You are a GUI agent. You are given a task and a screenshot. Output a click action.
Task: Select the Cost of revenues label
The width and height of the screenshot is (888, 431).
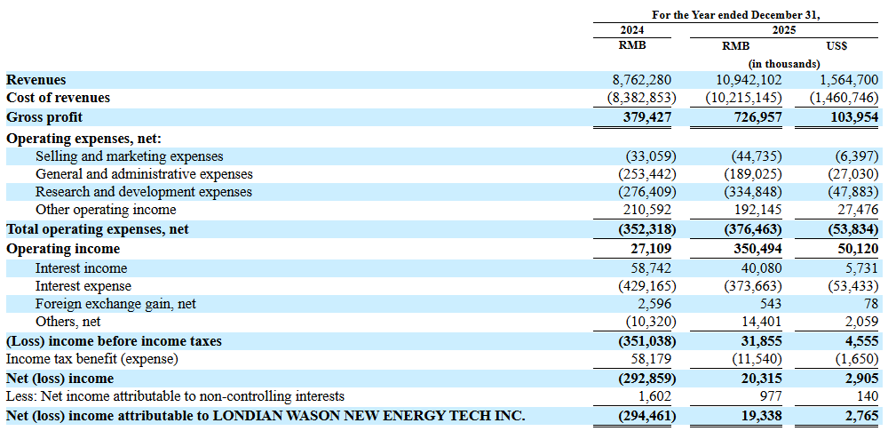[58, 98]
